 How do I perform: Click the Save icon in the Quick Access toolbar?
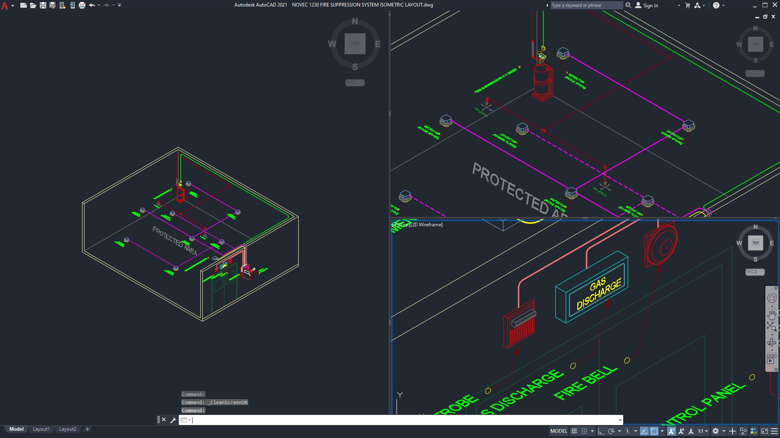[43, 5]
